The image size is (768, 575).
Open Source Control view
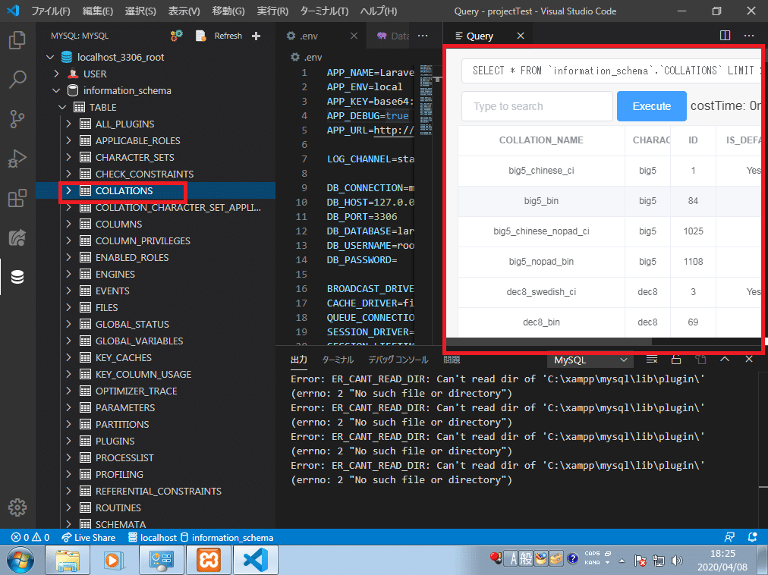pos(17,119)
